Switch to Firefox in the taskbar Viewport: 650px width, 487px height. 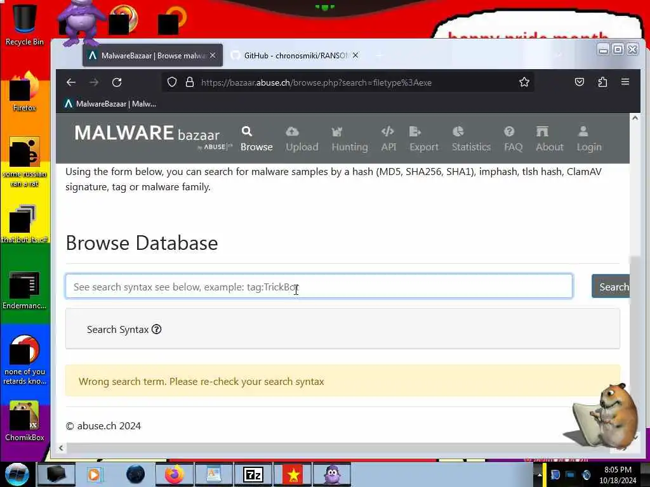(x=175, y=474)
